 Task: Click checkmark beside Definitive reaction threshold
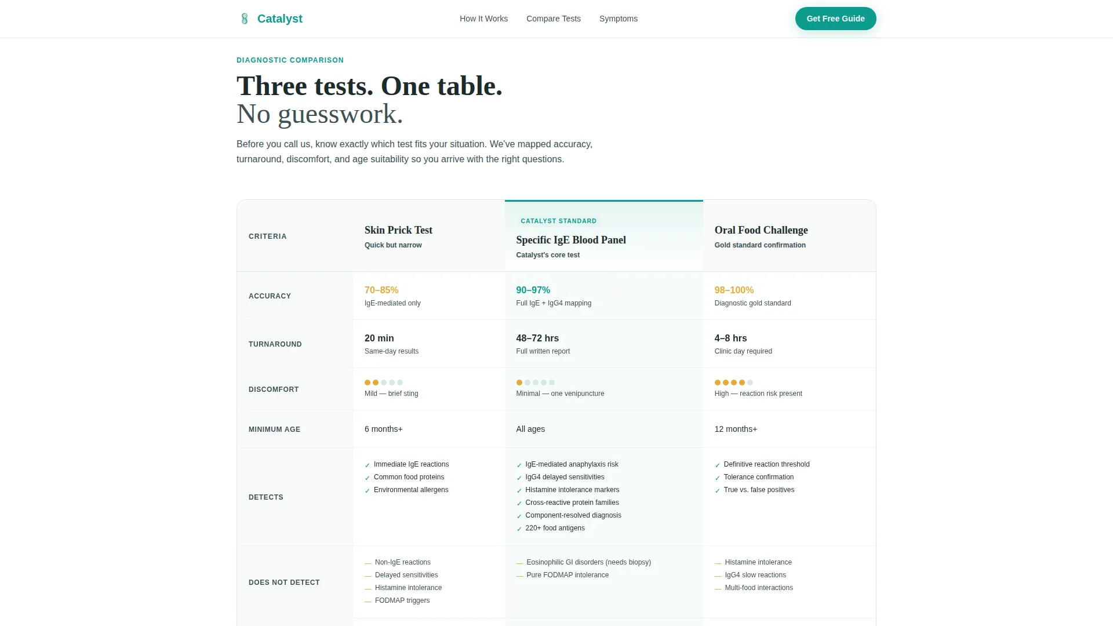click(717, 465)
